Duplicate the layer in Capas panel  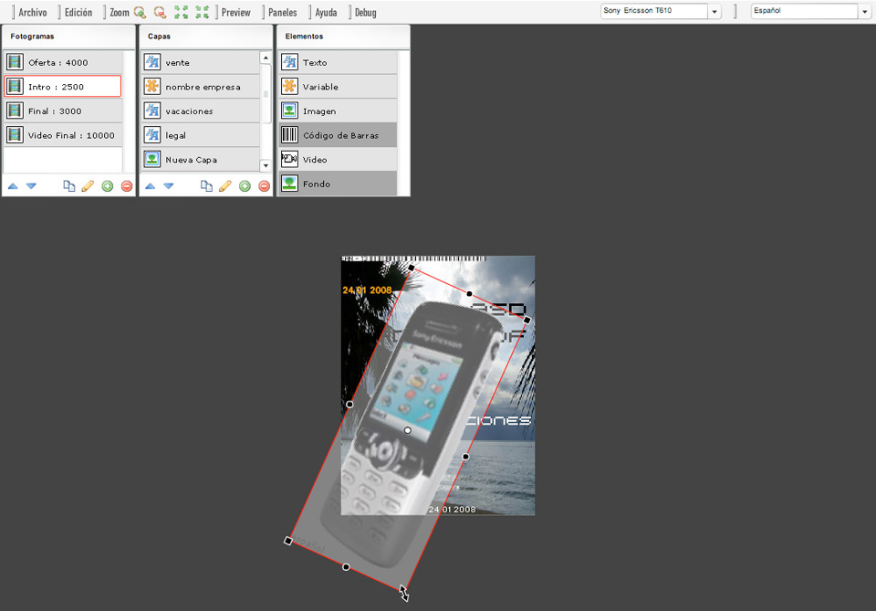(206, 186)
